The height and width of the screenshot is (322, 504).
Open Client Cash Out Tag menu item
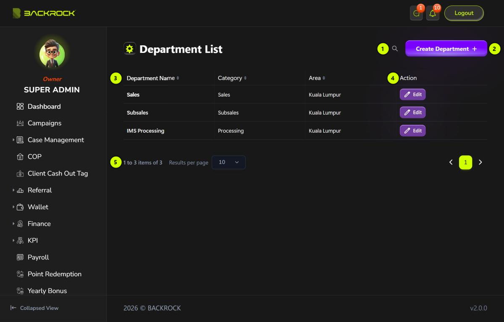[58, 174]
